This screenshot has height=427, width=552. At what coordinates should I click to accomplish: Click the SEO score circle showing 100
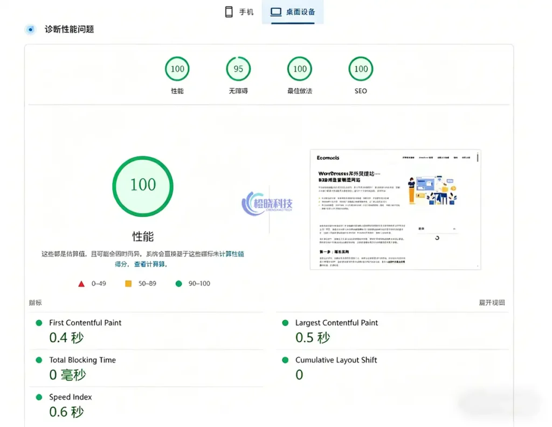360,69
